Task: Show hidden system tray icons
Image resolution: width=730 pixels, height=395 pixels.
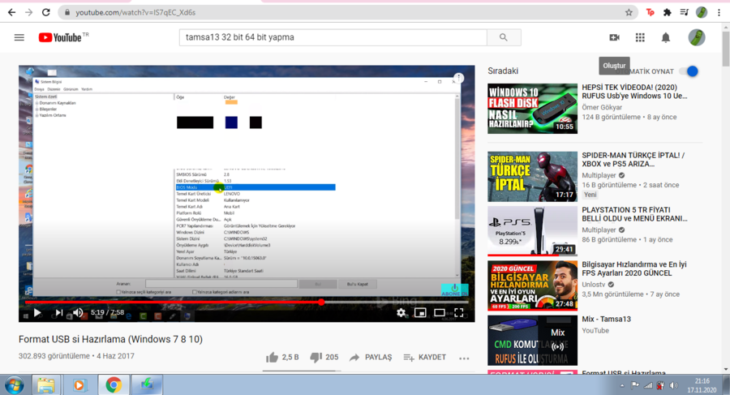Action: [x=622, y=386]
